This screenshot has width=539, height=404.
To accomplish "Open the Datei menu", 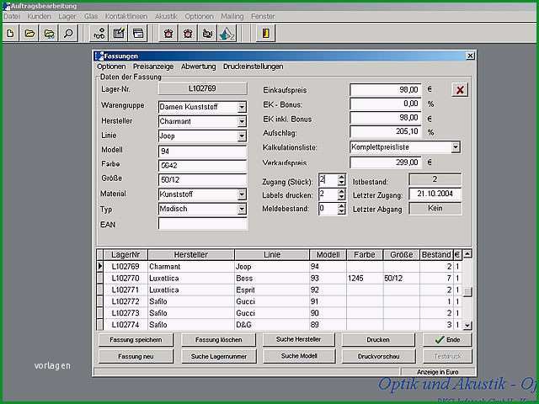I will (12, 16).
